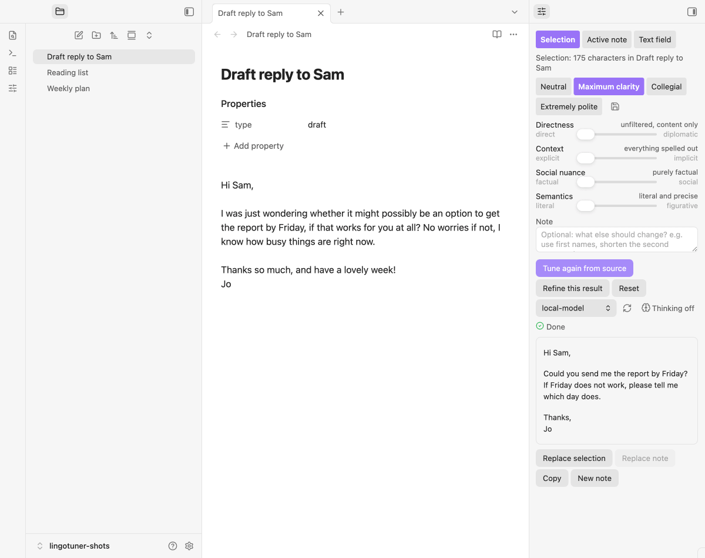
Task: Create a new folder icon
Action: 96,35
